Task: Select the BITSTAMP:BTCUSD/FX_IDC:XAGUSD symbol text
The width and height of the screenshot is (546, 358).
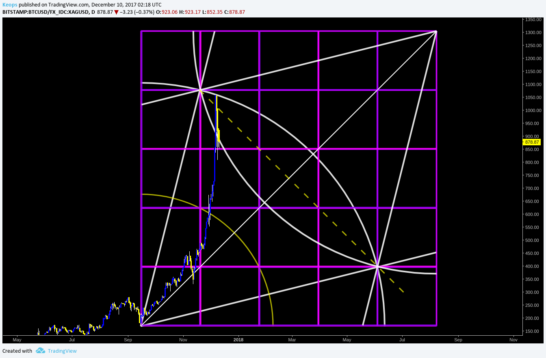Action: tap(45, 12)
